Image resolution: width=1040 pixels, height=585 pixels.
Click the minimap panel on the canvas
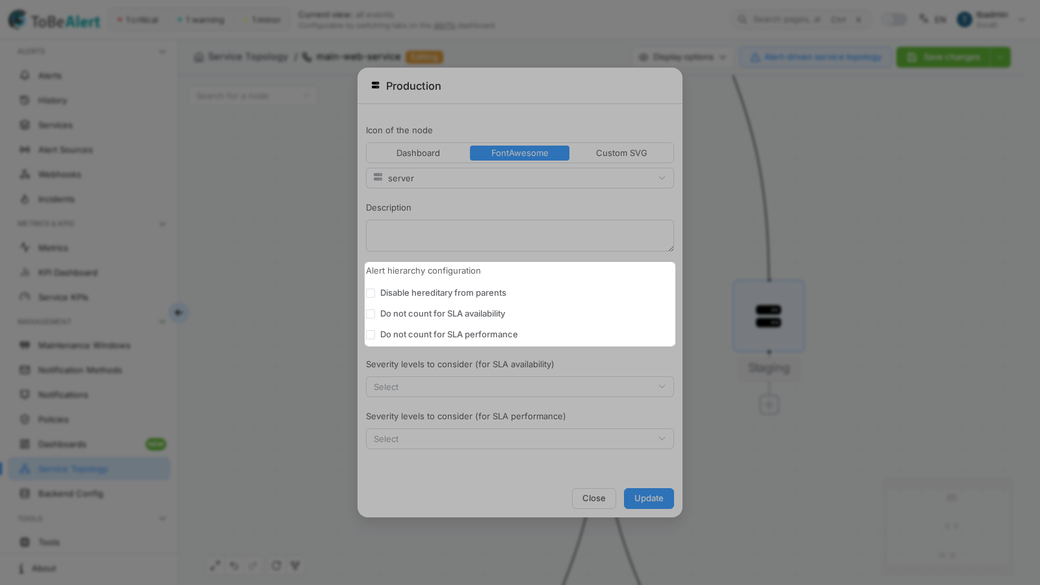click(x=948, y=527)
